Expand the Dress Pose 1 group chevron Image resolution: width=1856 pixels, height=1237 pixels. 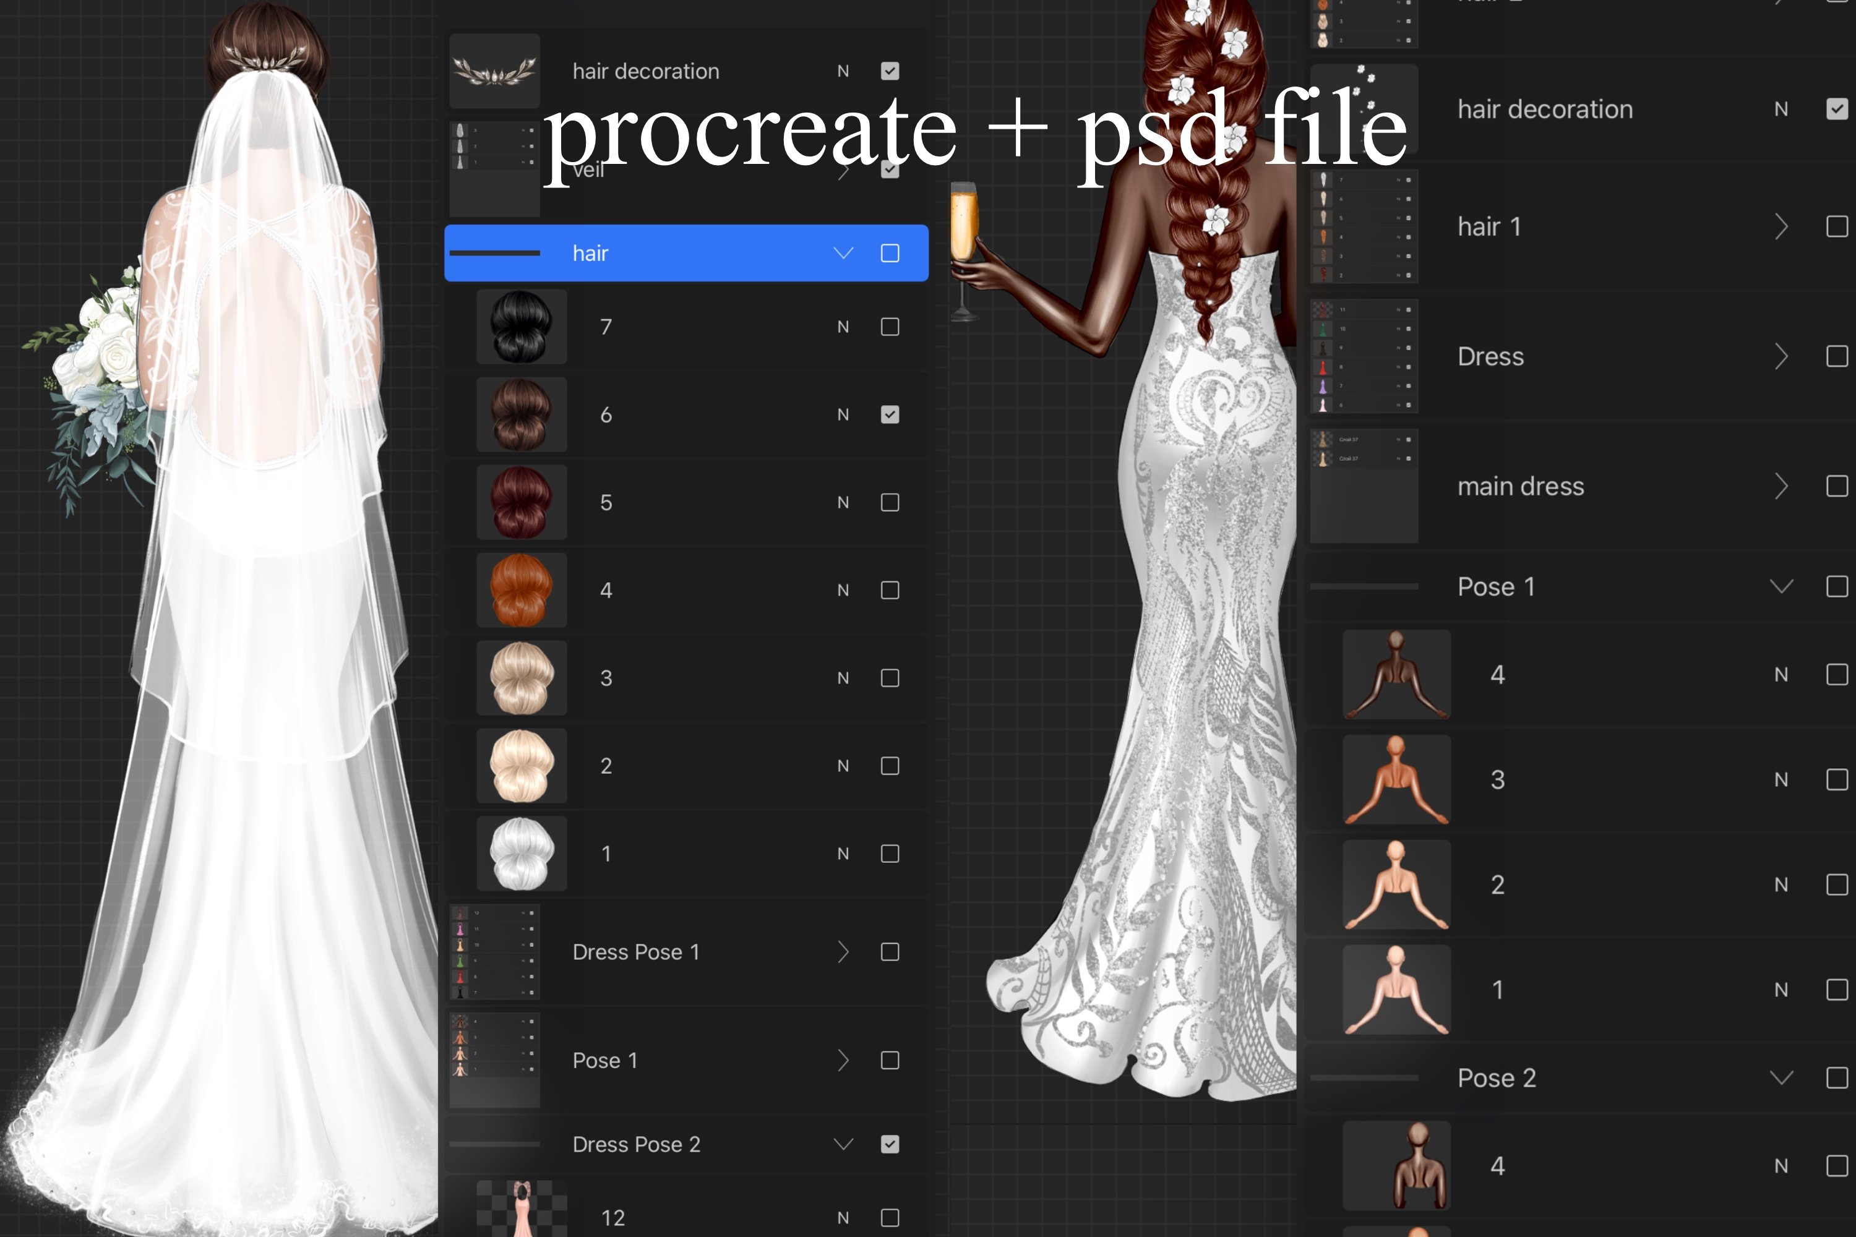click(844, 952)
